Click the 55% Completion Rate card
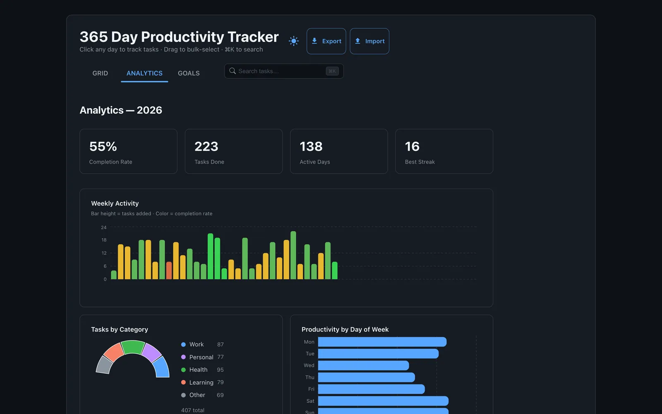Viewport: 662px width, 414px height. point(128,151)
